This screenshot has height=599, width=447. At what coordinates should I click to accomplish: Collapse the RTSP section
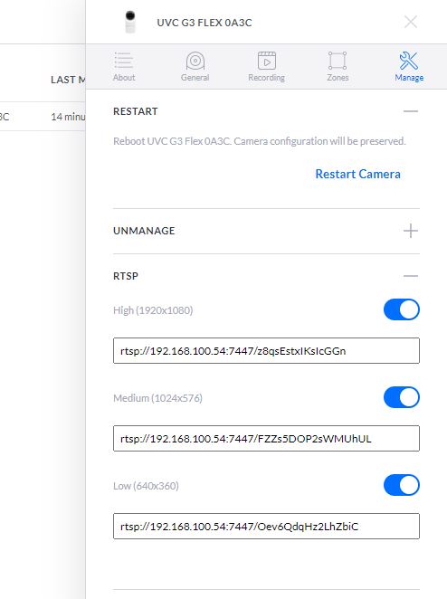(411, 276)
